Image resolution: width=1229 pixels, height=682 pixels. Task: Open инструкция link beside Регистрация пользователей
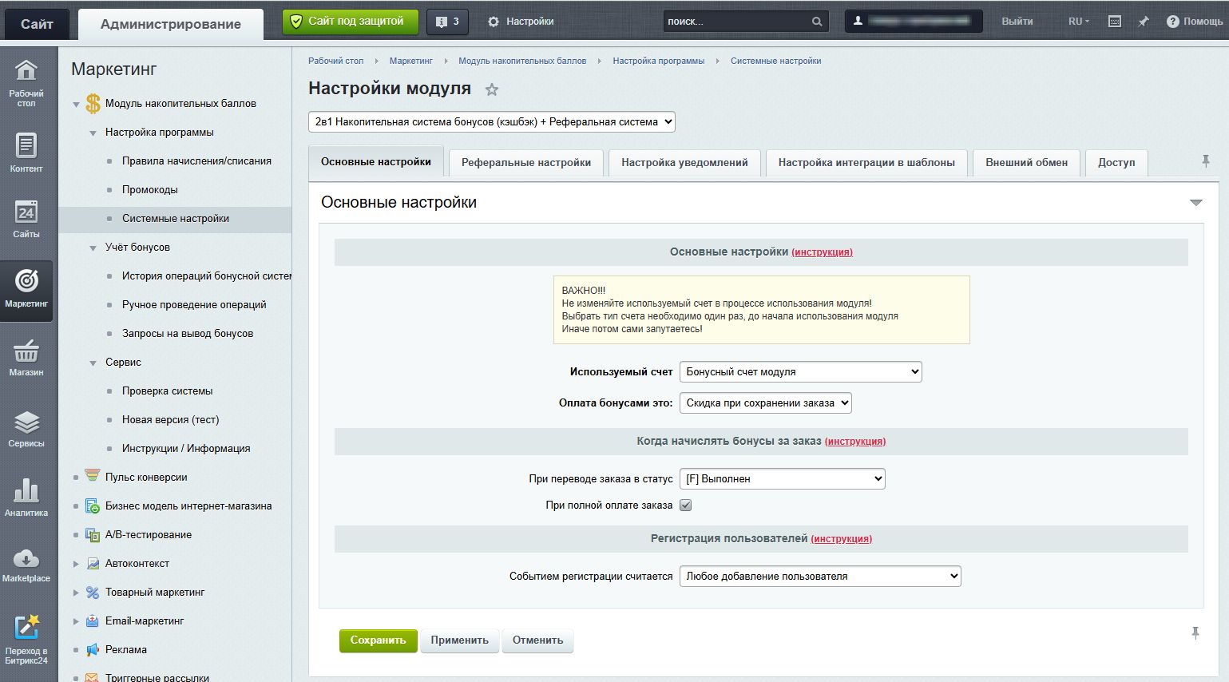pyautogui.click(x=842, y=539)
